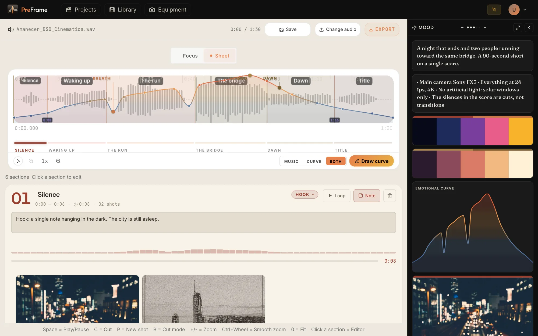This screenshot has width=538, height=336.
Task: Edit the Hook description text field
Action: [x=203, y=223]
